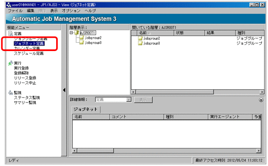This screenshot has width=268, height=166.
Task: Select リリース中止 in function menu
Action: 25,83
